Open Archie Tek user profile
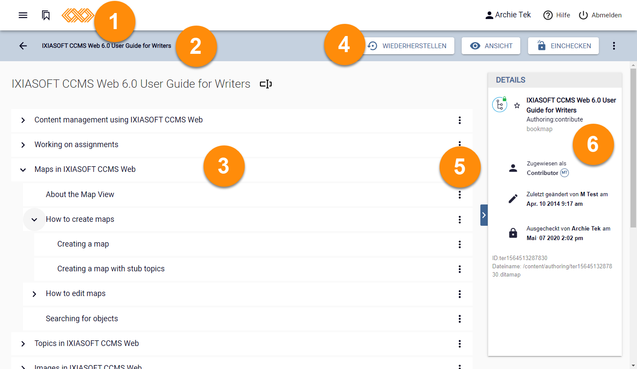This screenshot has width=637, height=369. coord(508,15)
